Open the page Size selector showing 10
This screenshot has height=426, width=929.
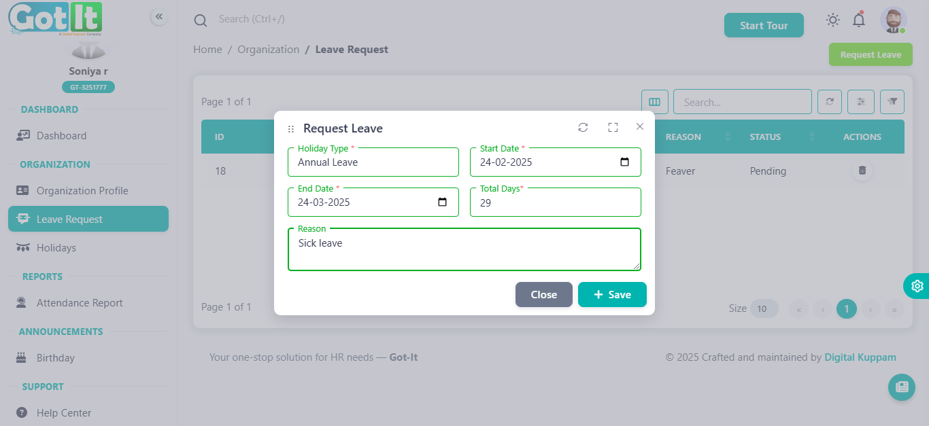[764, 309]
